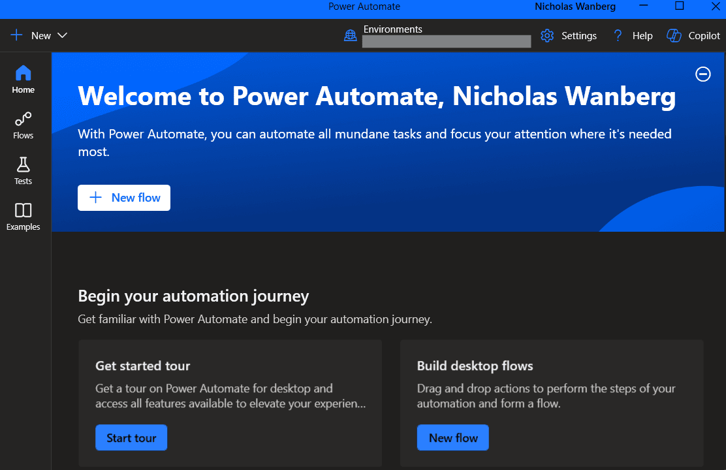Viewport: 726px width, 470px height.
Task: Click the Help question mark icon
Action: (x=618, y=36)
